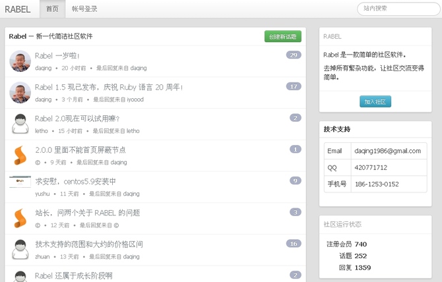Click the reply count badge 9
Screen dimensions: 442x282
pos(295,181)
